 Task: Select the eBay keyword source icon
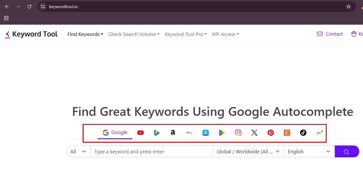click(189, 133)
